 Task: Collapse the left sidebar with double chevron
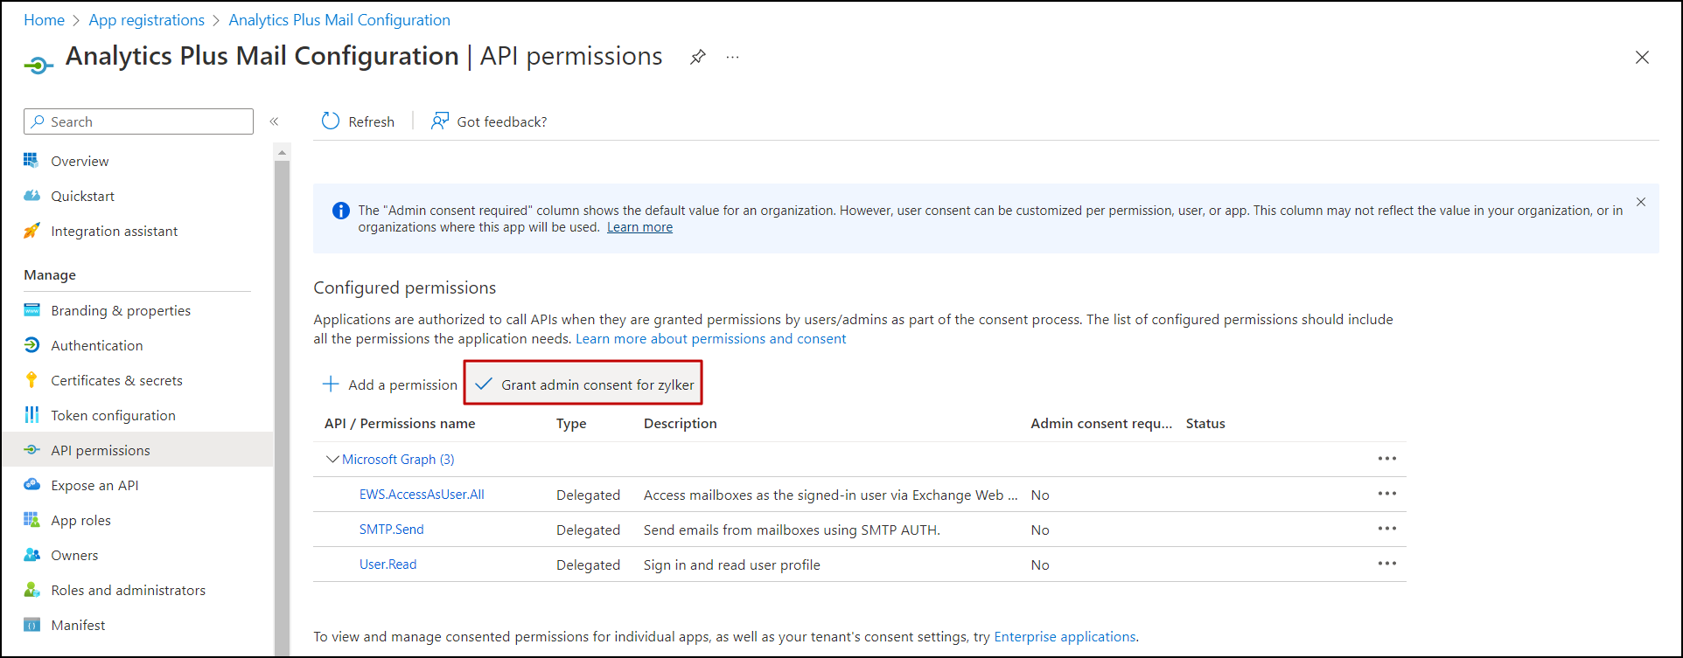tap(274, 121)
